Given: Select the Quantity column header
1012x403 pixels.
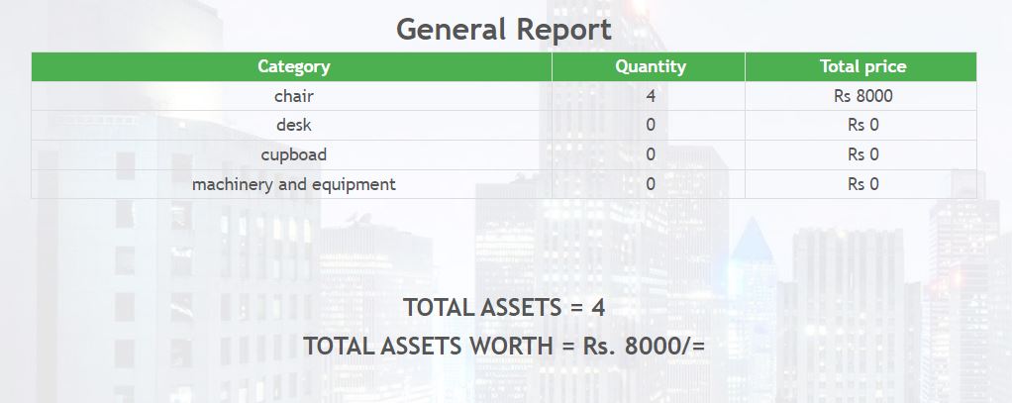Looking at the screenshot, I should tap(650, 67).
